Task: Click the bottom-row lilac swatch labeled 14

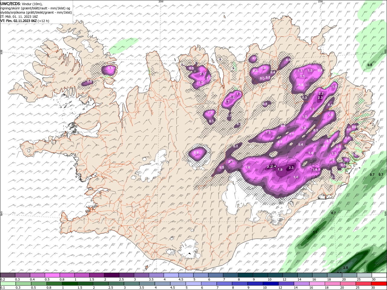Action: click(x=301, y=284)
